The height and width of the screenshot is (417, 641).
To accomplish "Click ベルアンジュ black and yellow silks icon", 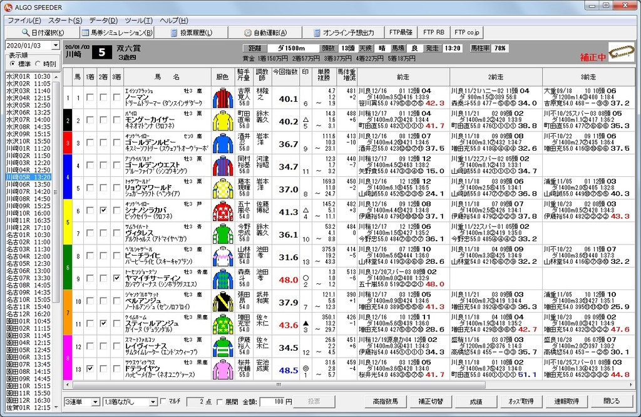I will pyautogui.click(x=223, y=302).
